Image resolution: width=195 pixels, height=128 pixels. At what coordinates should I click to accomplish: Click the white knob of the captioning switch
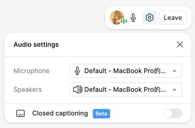pos(168,113)
